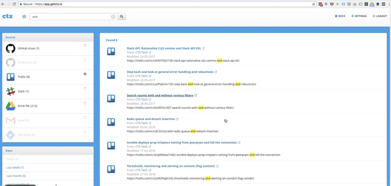Click Trello icon of the 'Ansible deploys' result
391x186 pixels.
point(111,145)
